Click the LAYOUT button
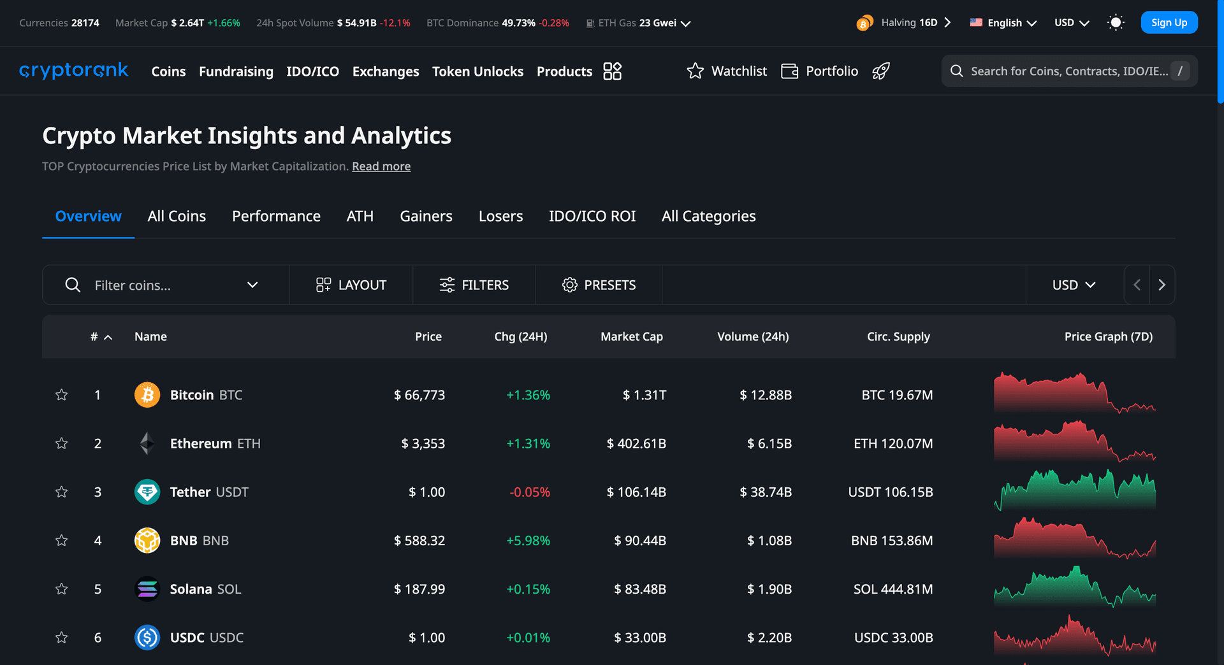1224x665 pixels. (351, 285)
